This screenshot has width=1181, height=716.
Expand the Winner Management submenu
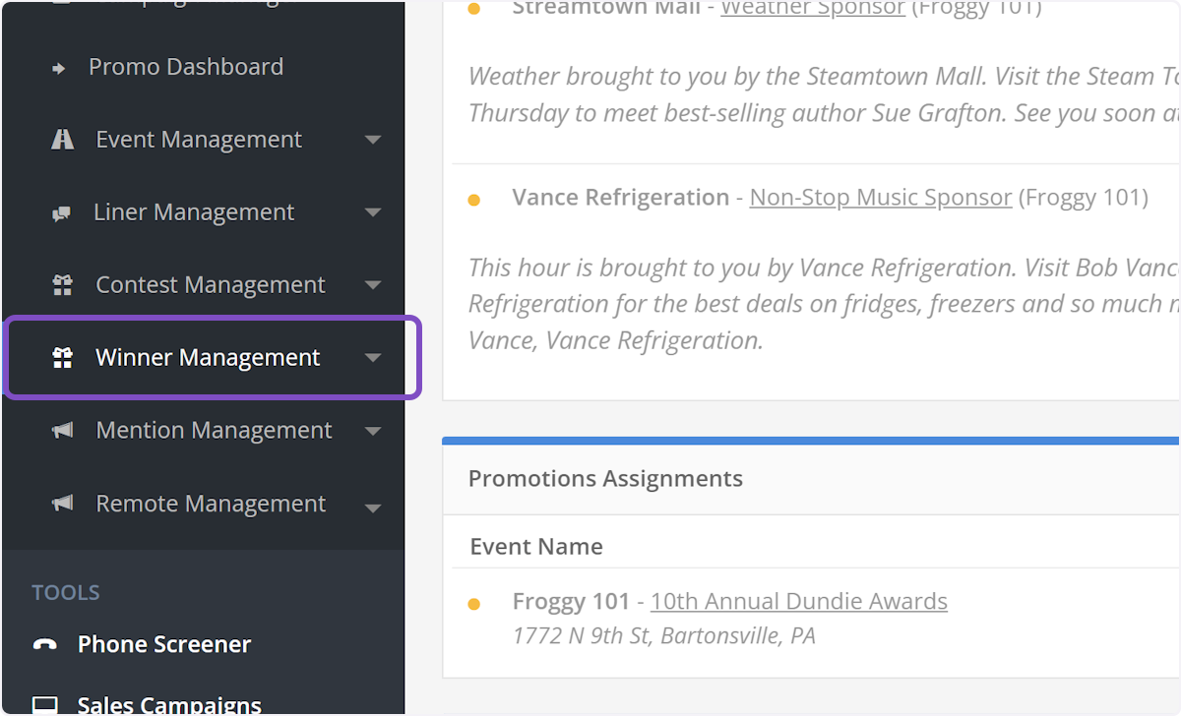373,357
